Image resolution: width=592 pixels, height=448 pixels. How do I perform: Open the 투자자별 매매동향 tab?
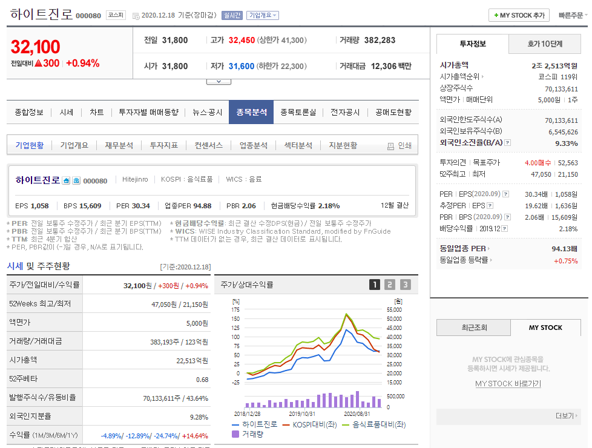click(148, 112)
